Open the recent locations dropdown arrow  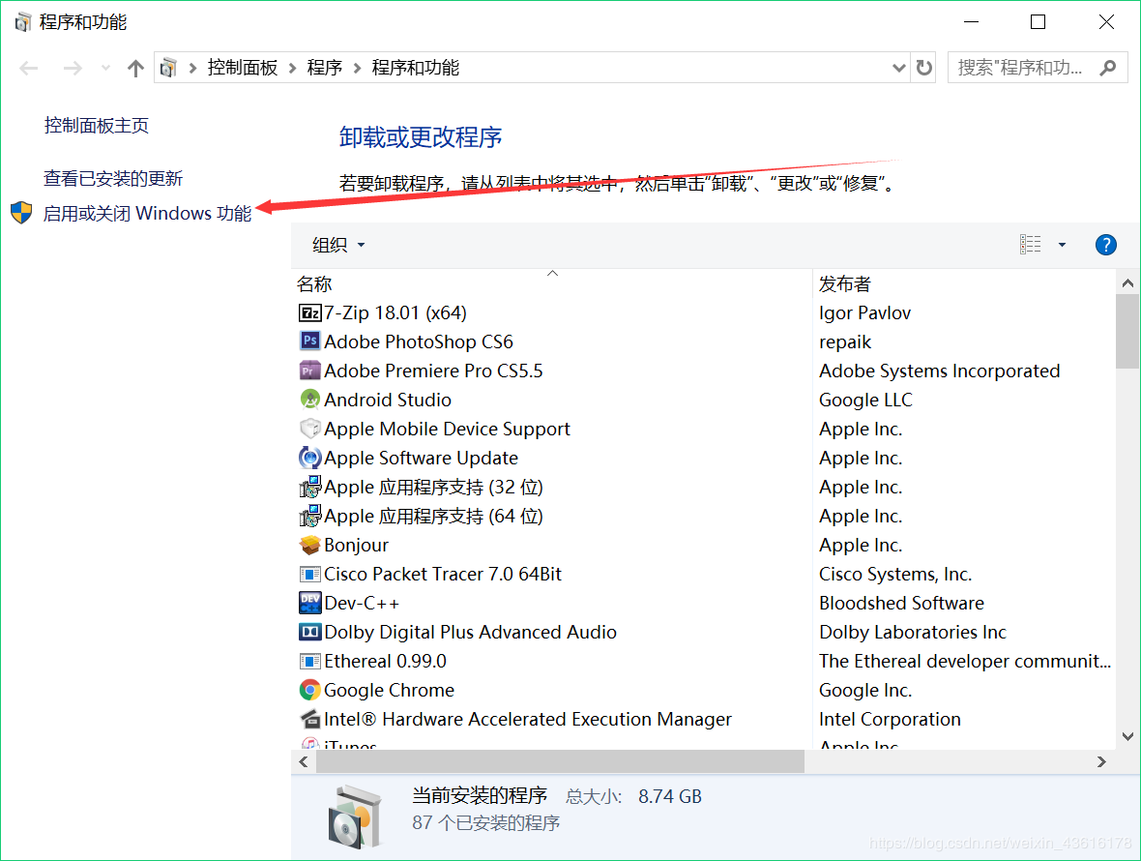[106, 69]
